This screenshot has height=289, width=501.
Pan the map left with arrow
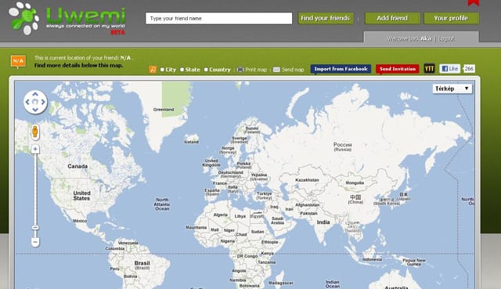27,102
